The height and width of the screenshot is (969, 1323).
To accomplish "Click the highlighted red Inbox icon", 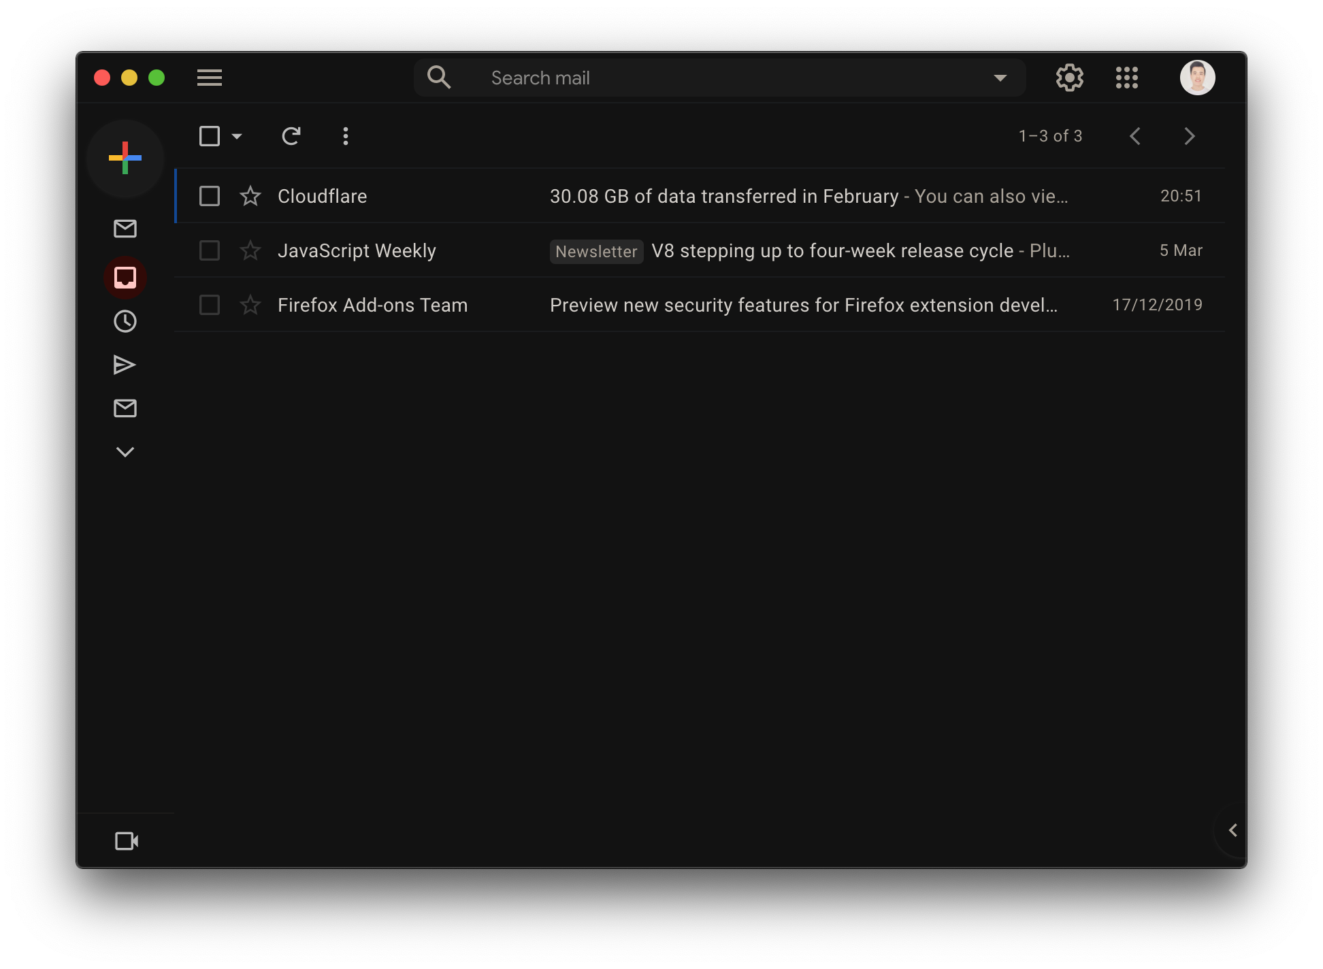I will (x=125, y=278).
